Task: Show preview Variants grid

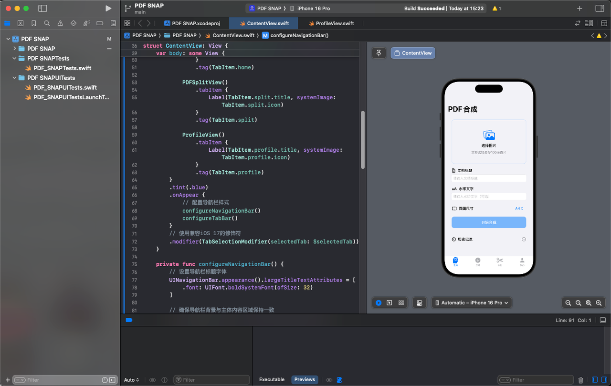Action: (x=401, y=303)
